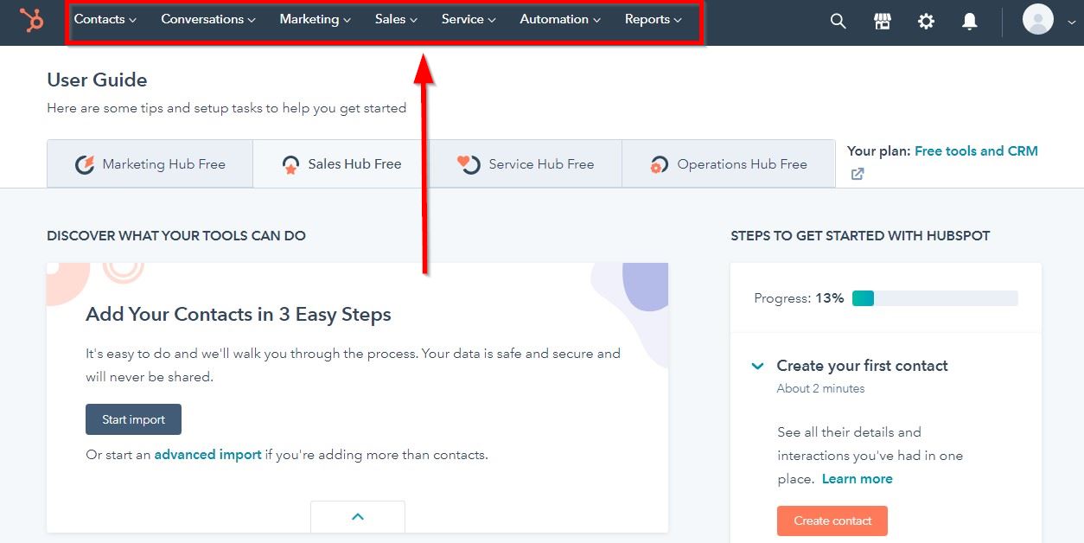Screen dimensions: 1084x543
Task: Follow the Learn more link
Action: [x=857, y=479]
